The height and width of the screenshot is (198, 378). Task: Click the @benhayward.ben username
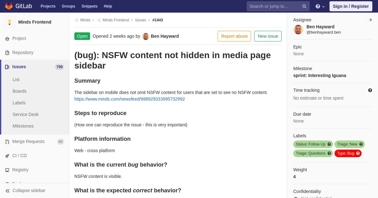pyautogui.click(x=324, y=32)
